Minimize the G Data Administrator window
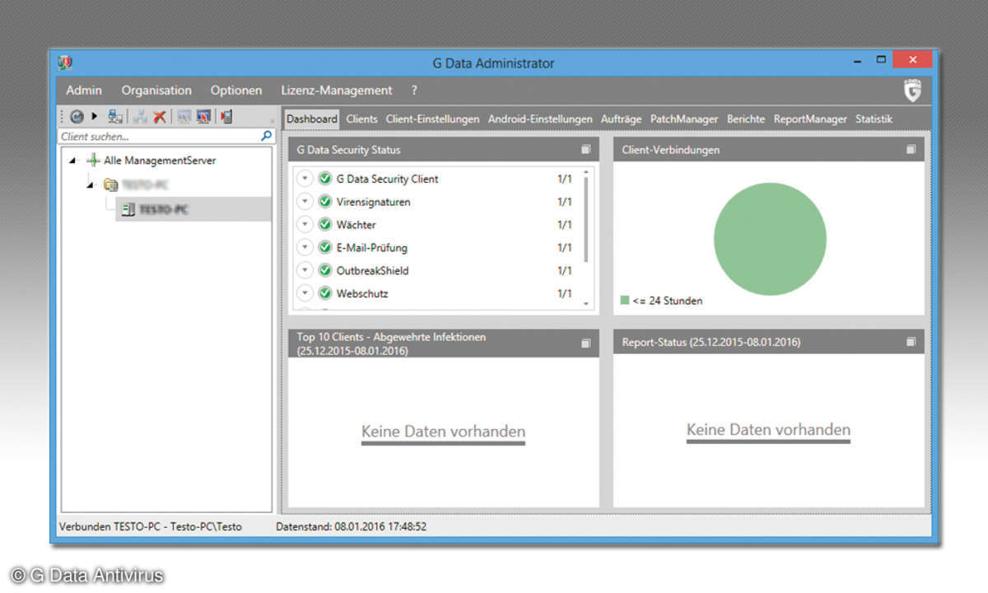 (x=858, y=62)
